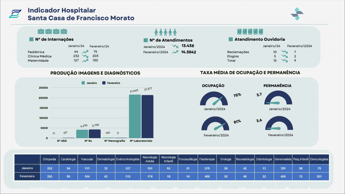The width and height of the screenshot is (345, 194).
Task: Click the Janeiro Nº Rx bar
Action: click(82, 134)
